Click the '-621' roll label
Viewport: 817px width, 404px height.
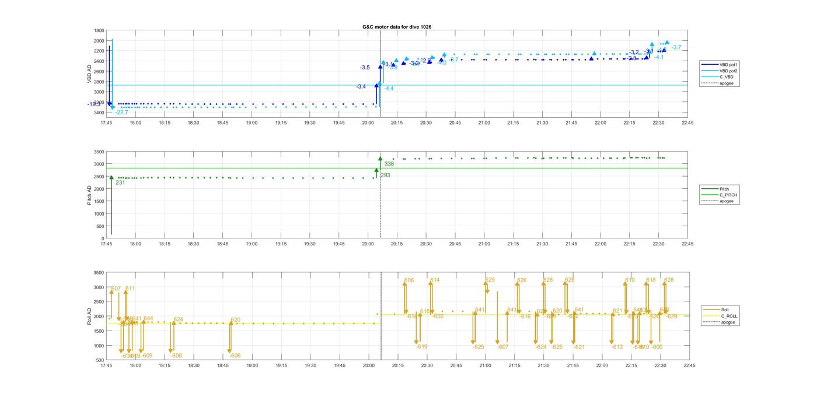point(579,347)
